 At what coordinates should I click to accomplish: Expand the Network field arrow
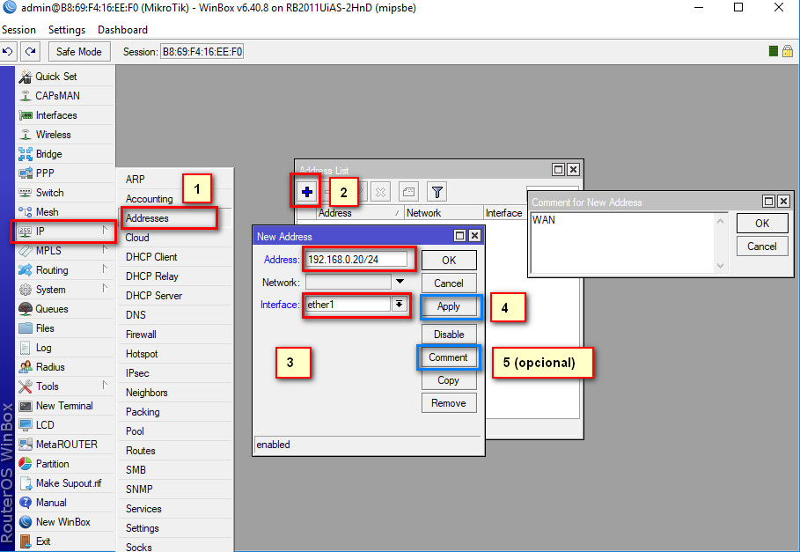pos(400,282)
